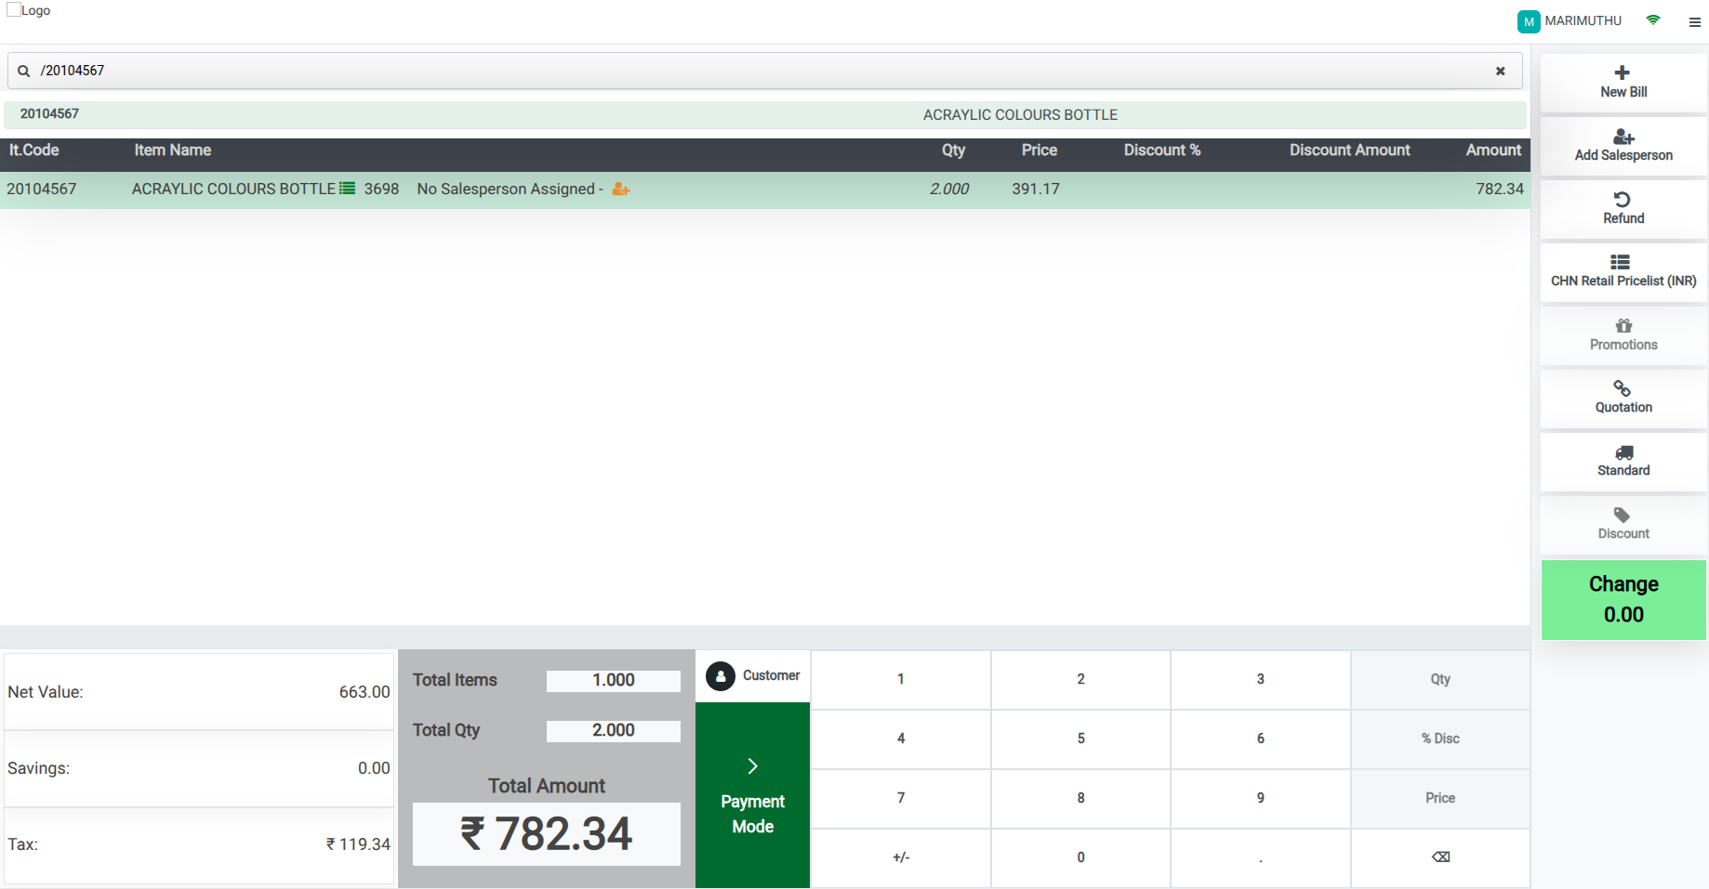Viewport: 1709px width, 889px height.
Task: Open the Customer selector
Action: coord(753,676)
